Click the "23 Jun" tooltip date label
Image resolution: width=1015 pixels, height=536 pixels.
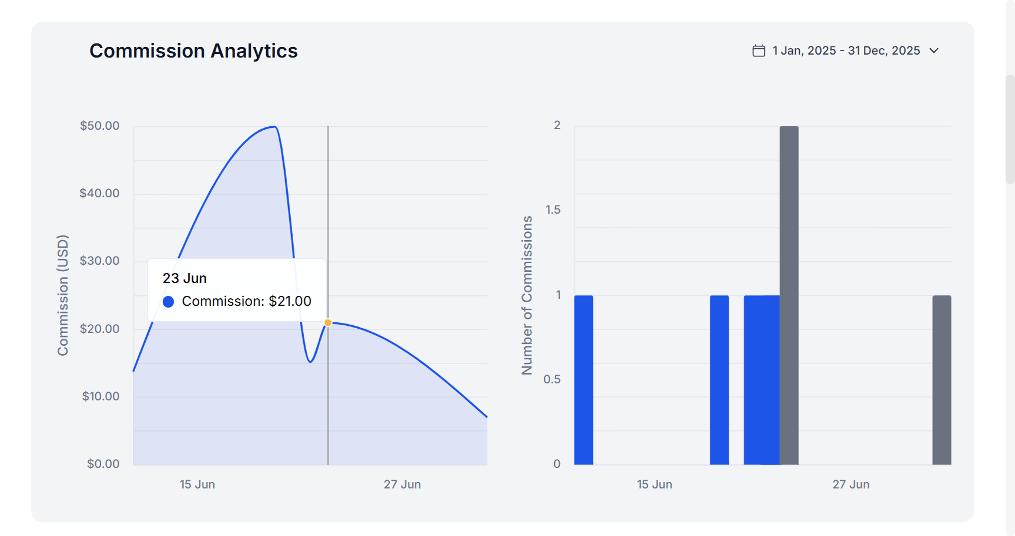point(185,278)
